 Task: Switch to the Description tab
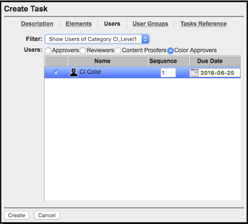click(x=37, y=24)
